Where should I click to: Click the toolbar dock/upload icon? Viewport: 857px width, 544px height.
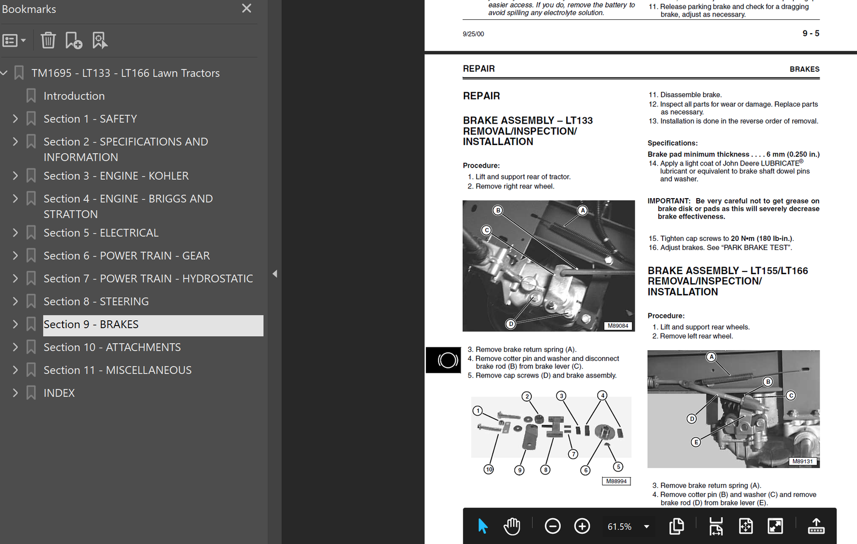[816, 526]
